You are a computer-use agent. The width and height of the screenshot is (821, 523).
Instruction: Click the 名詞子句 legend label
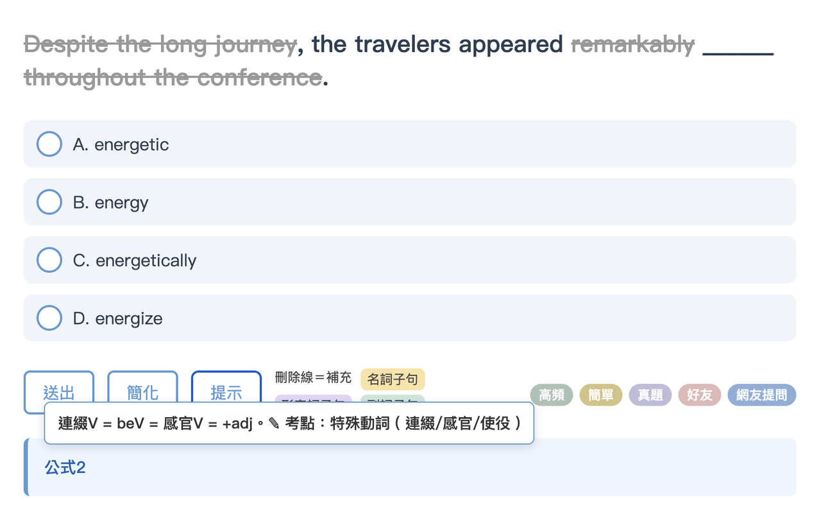point(393,379)
